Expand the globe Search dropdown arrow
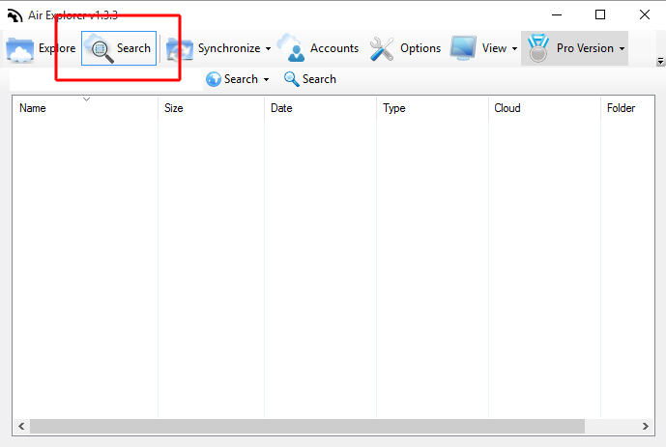The height and width of the screenshot is (447, 666). click(267, 79)
